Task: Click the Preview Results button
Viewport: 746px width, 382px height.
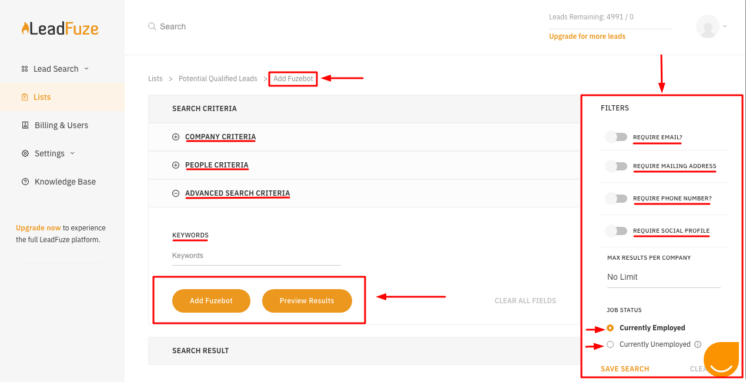Action: tap(307, 301)
